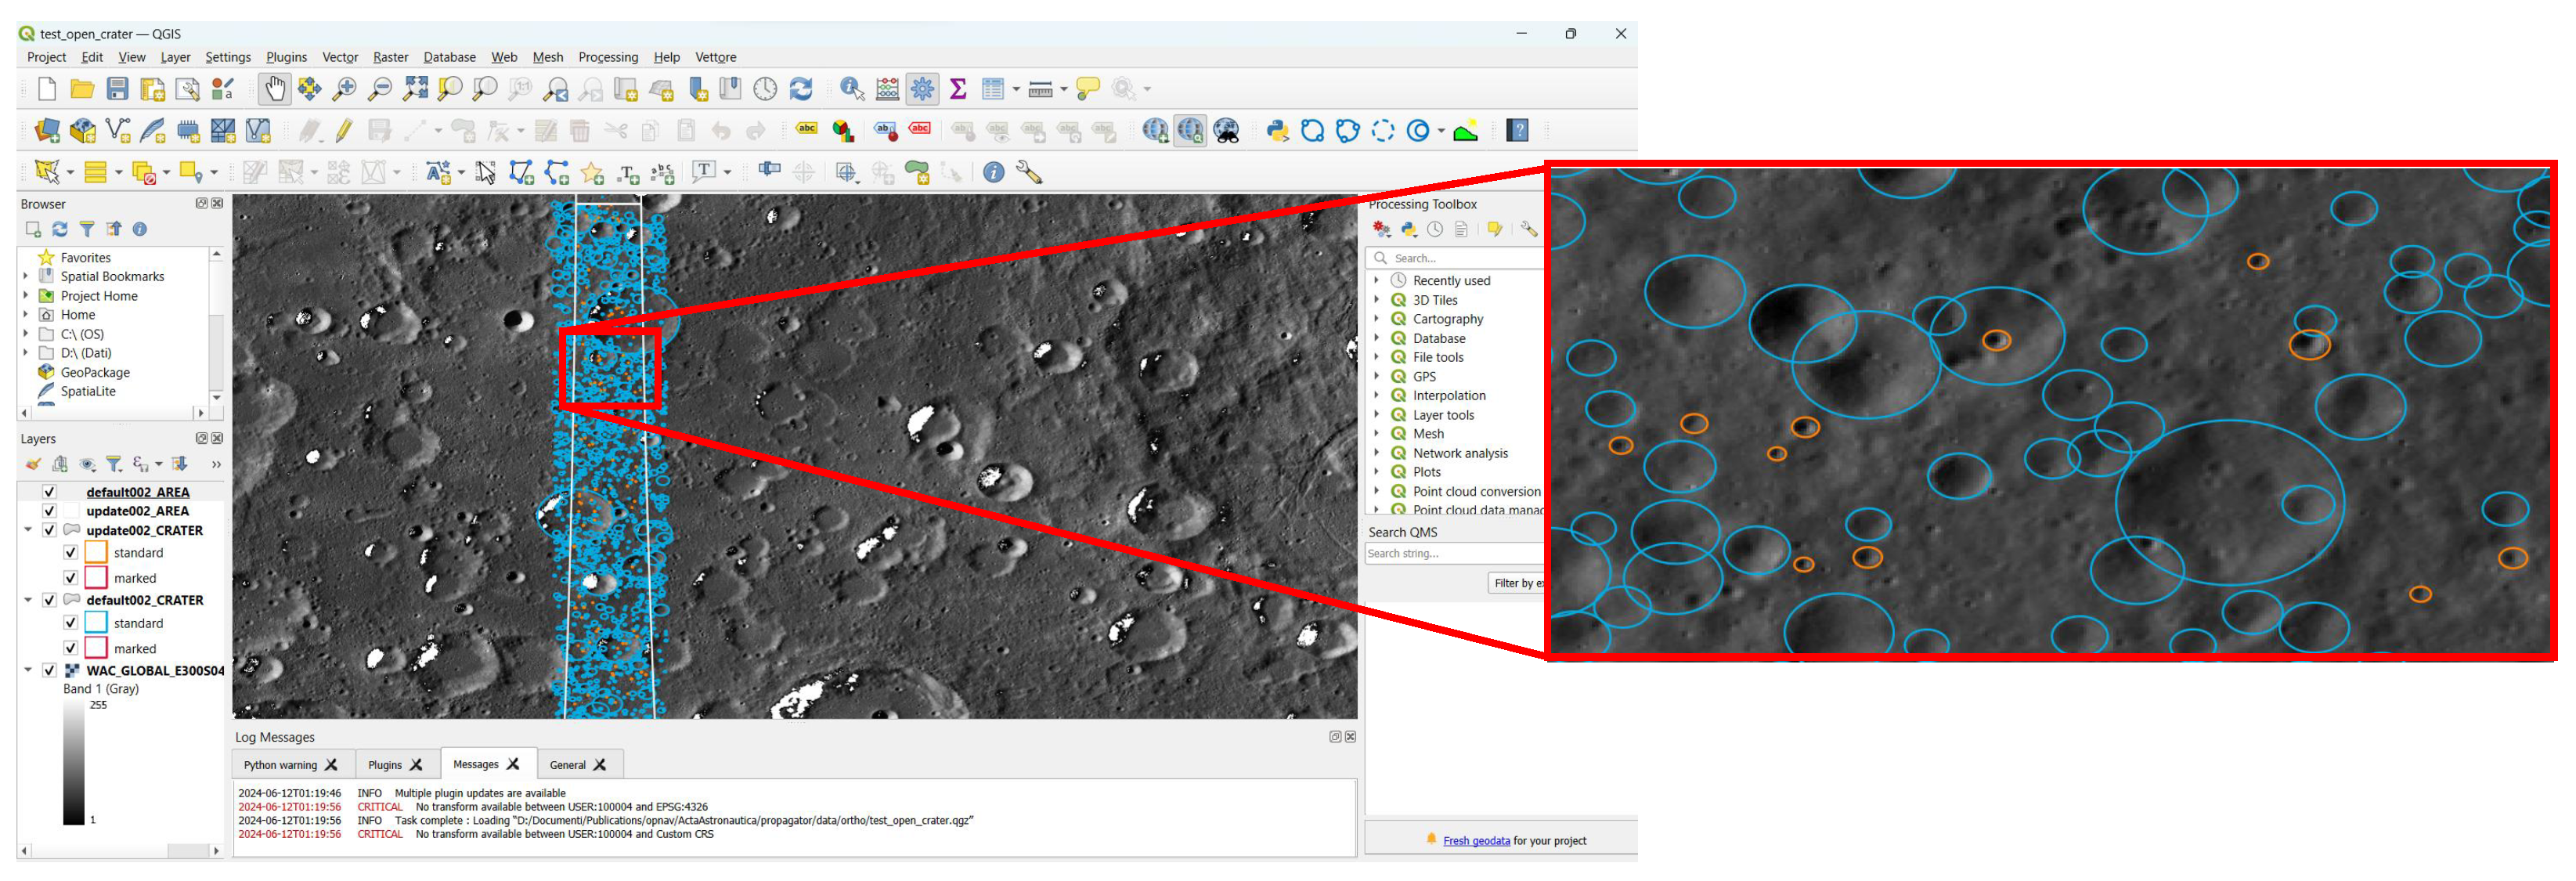The width and height of the screenshot is (2576, 881).
Task: Click the Zoom In magnifier tool
Action: 344,89
